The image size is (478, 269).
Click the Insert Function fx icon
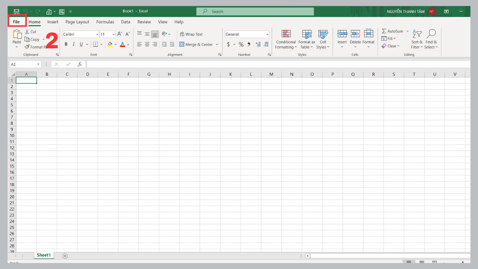tap(80, 64)
